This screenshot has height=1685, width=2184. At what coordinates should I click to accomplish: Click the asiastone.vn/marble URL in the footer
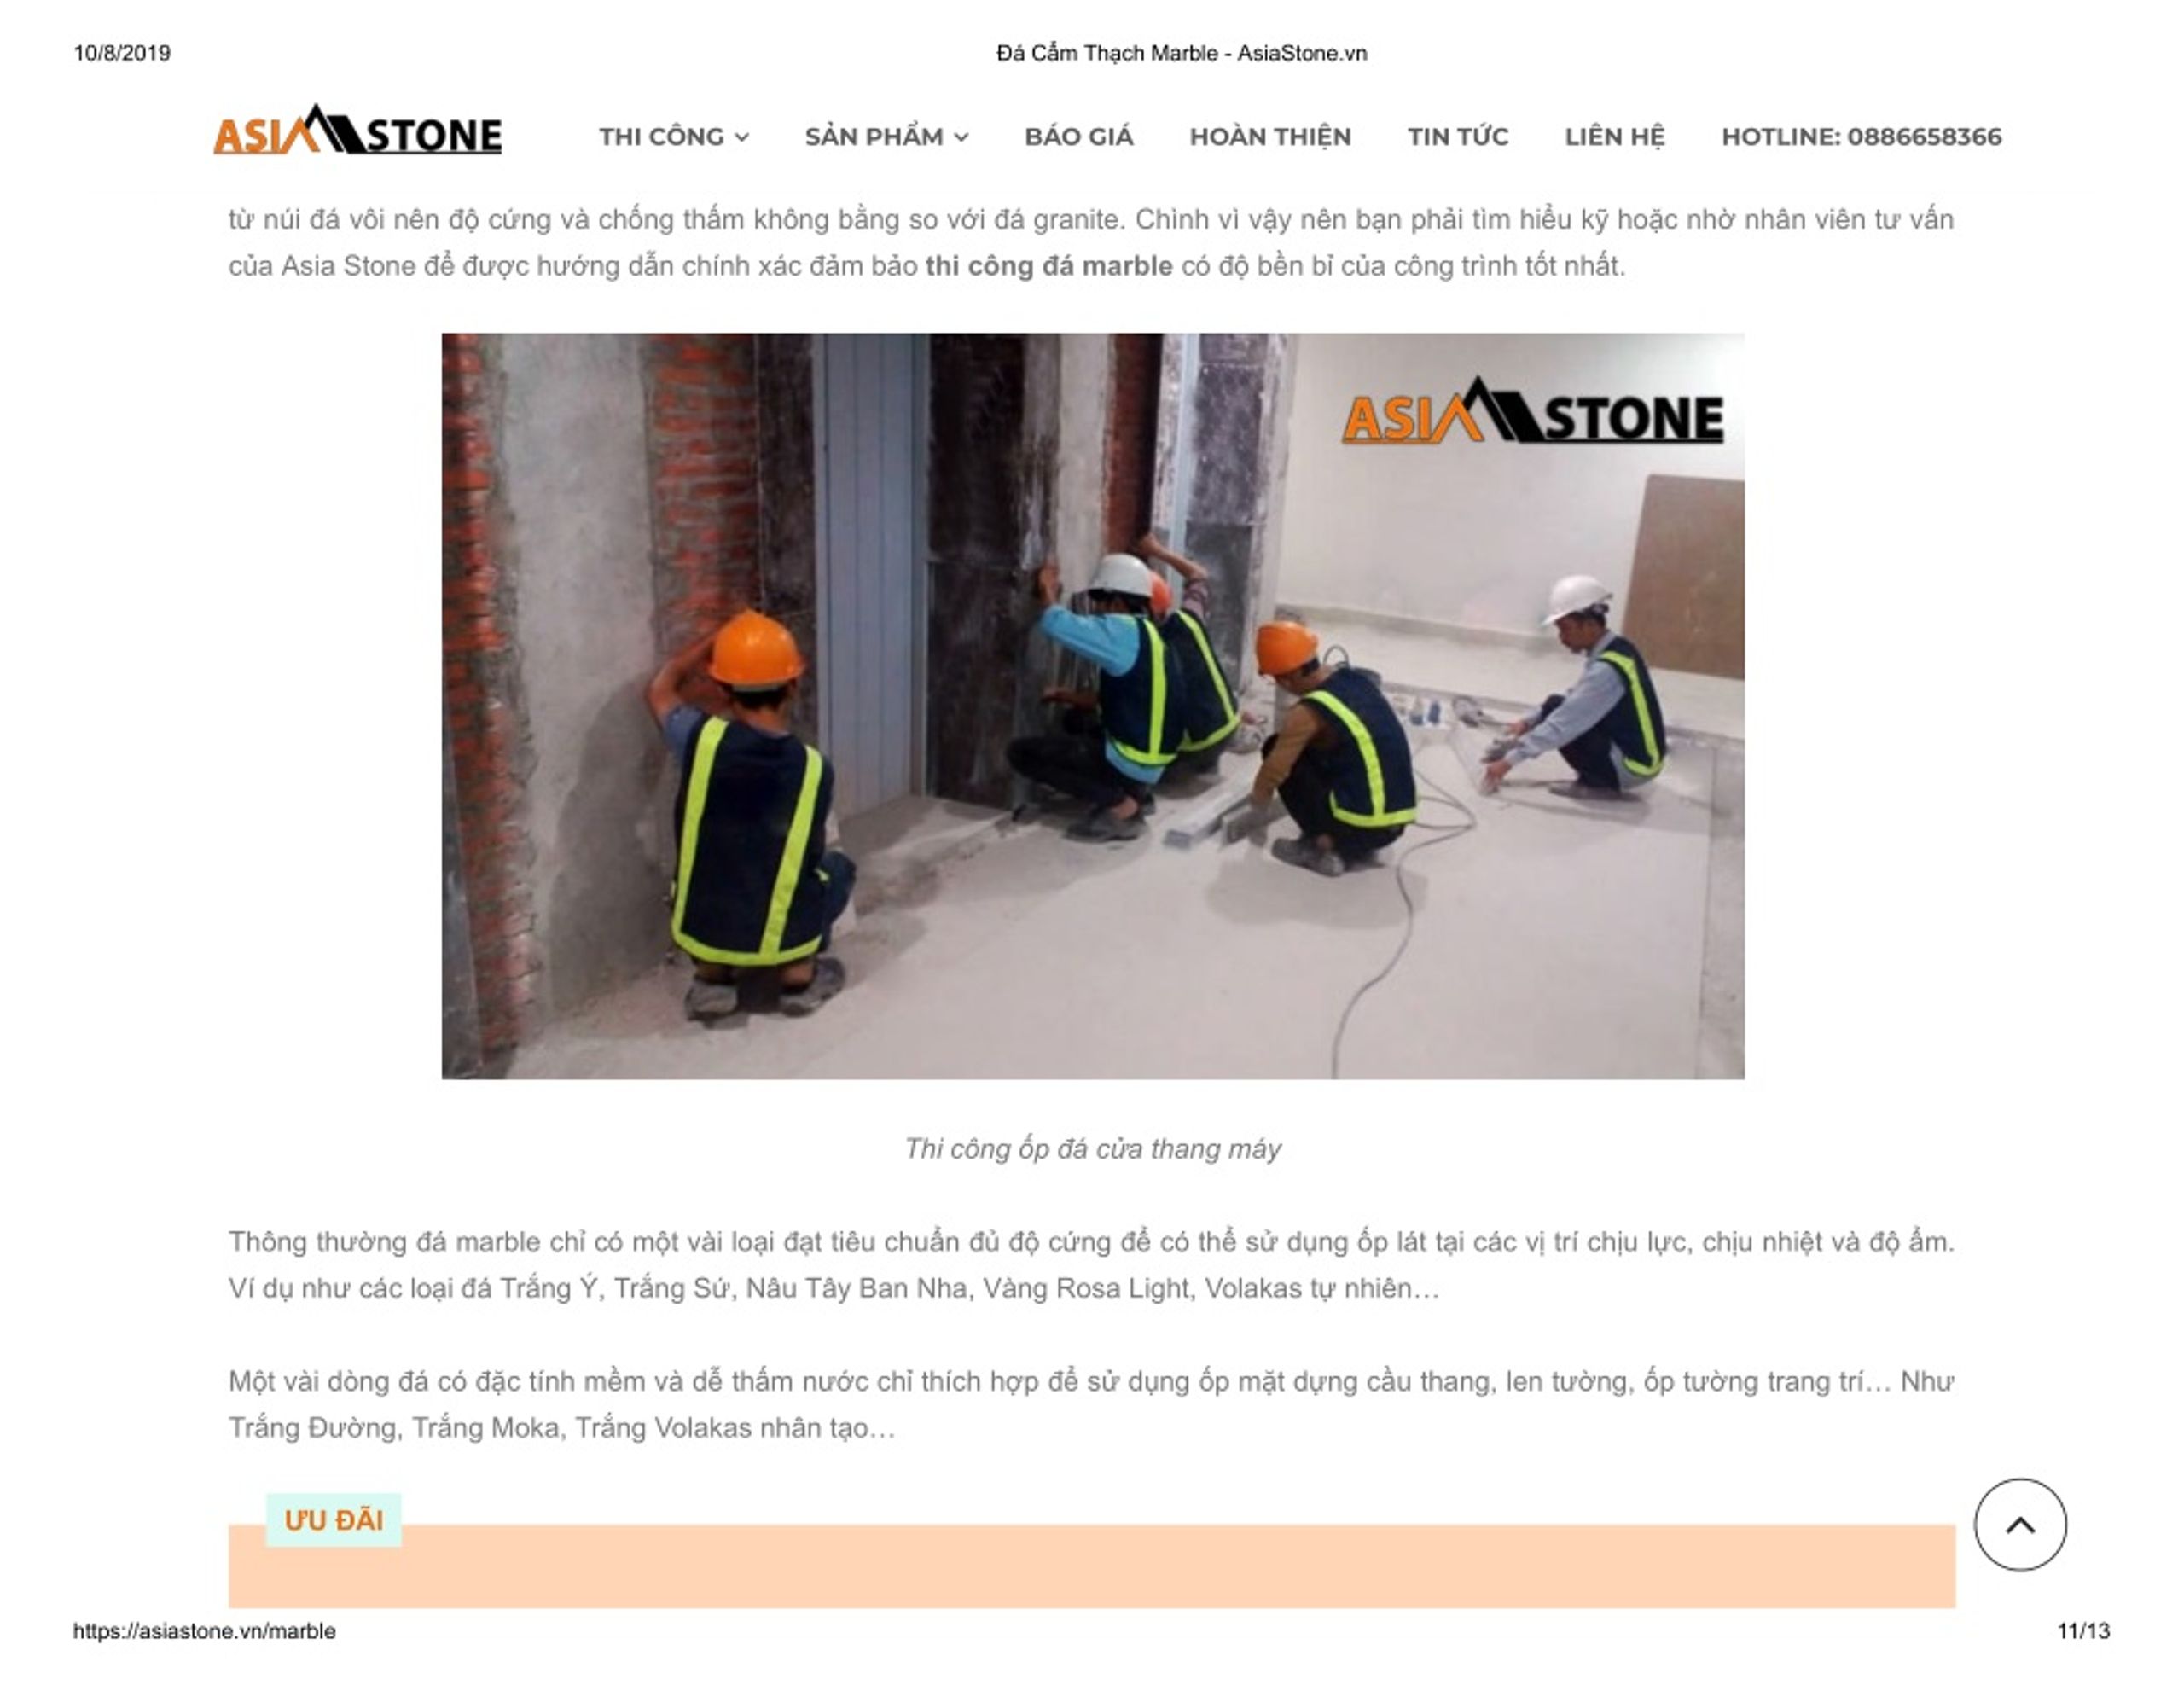pos(204,1630)
